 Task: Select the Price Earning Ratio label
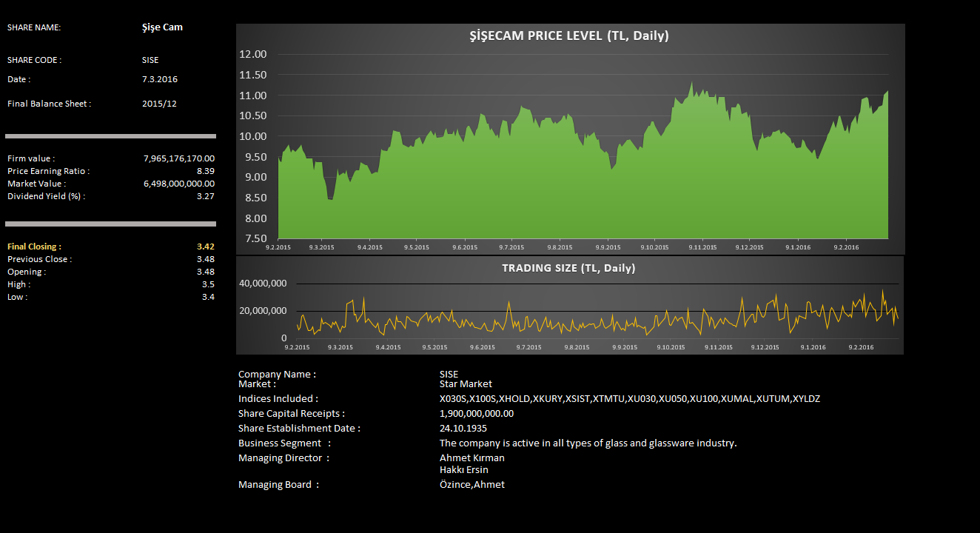(48, 171)
